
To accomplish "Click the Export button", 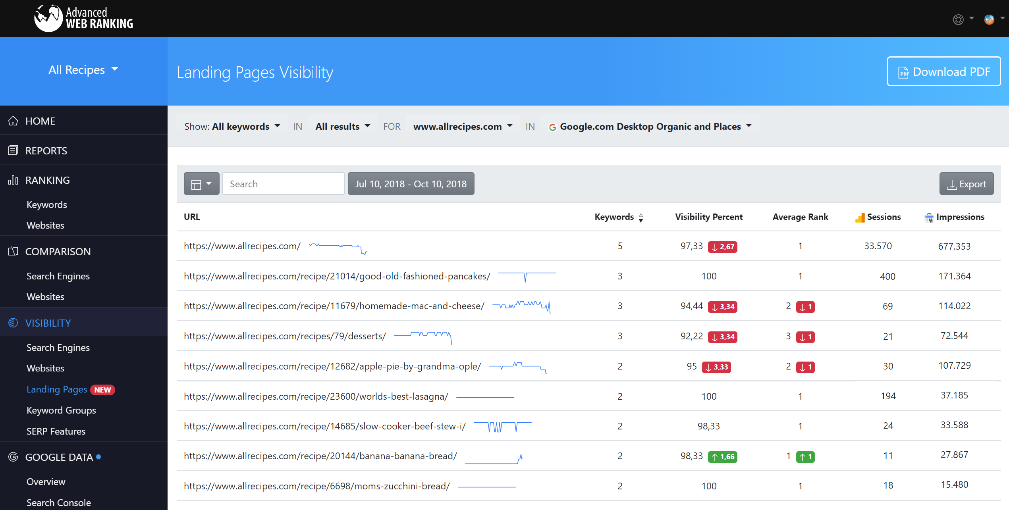I will click(x=966, y=184).
